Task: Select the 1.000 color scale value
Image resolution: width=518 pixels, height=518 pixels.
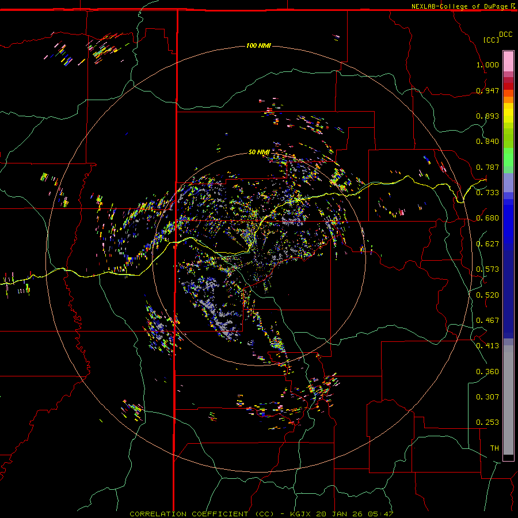Action: coord(487,64)
